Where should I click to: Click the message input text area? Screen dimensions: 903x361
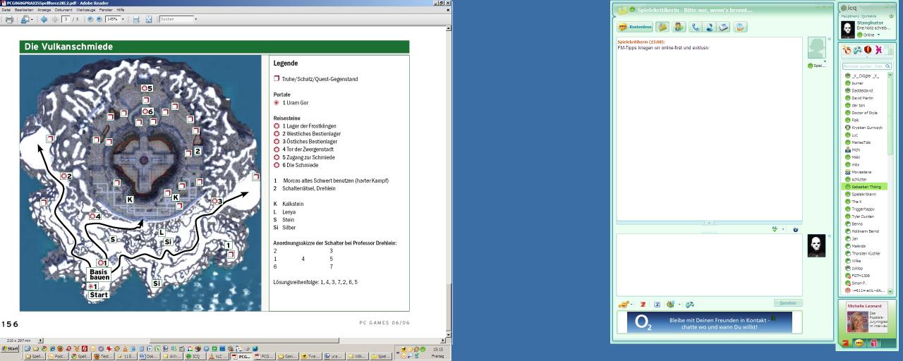pyautogui.click(x=709, y=264)
